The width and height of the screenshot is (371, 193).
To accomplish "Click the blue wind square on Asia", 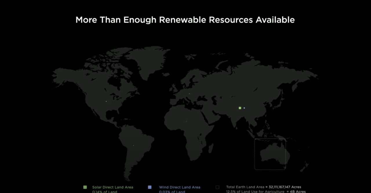I will tap(244, 108).
